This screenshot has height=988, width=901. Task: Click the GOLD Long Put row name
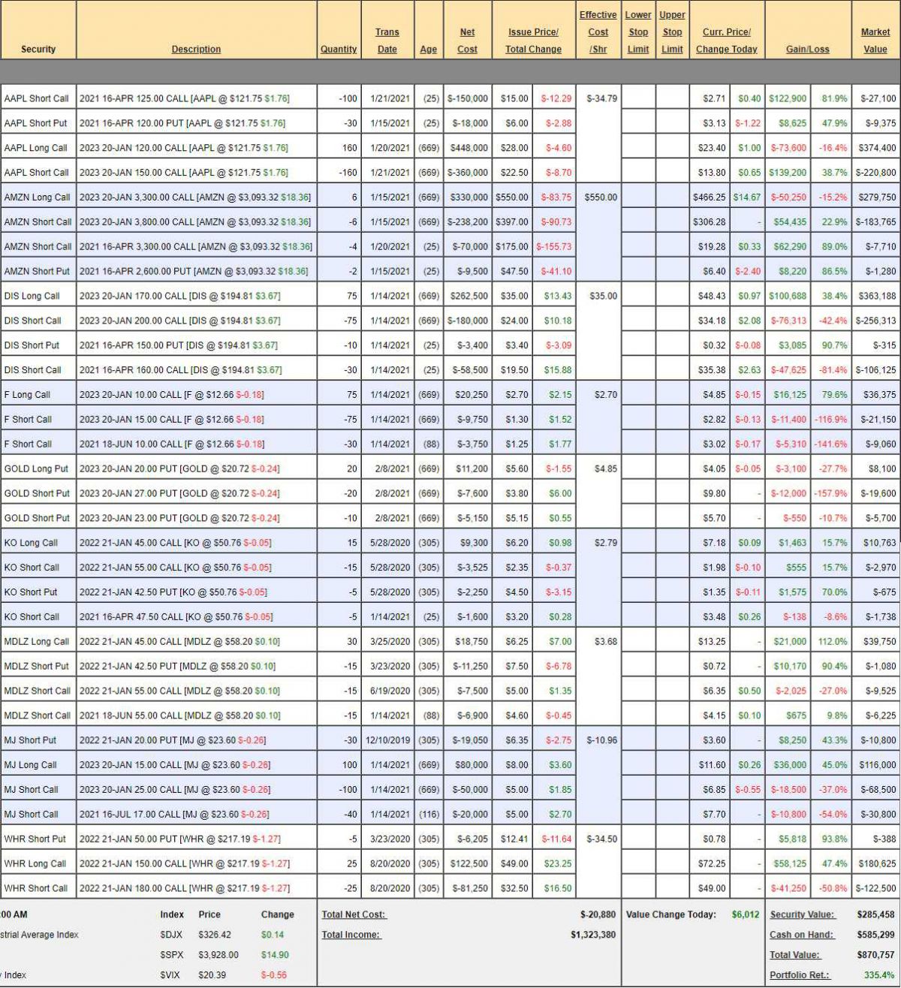click(x=36, y=469)
